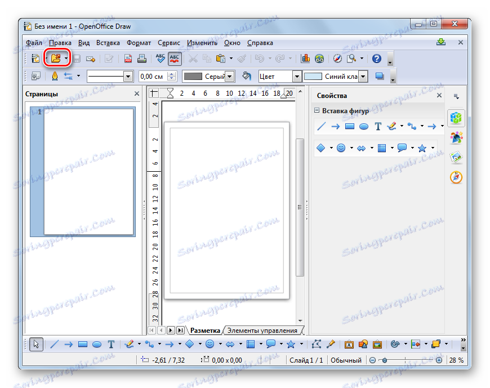Image resolution: width=490 pixels, height=388 pixels.
Task: Open the Правка menu
Action: point(60,43)
